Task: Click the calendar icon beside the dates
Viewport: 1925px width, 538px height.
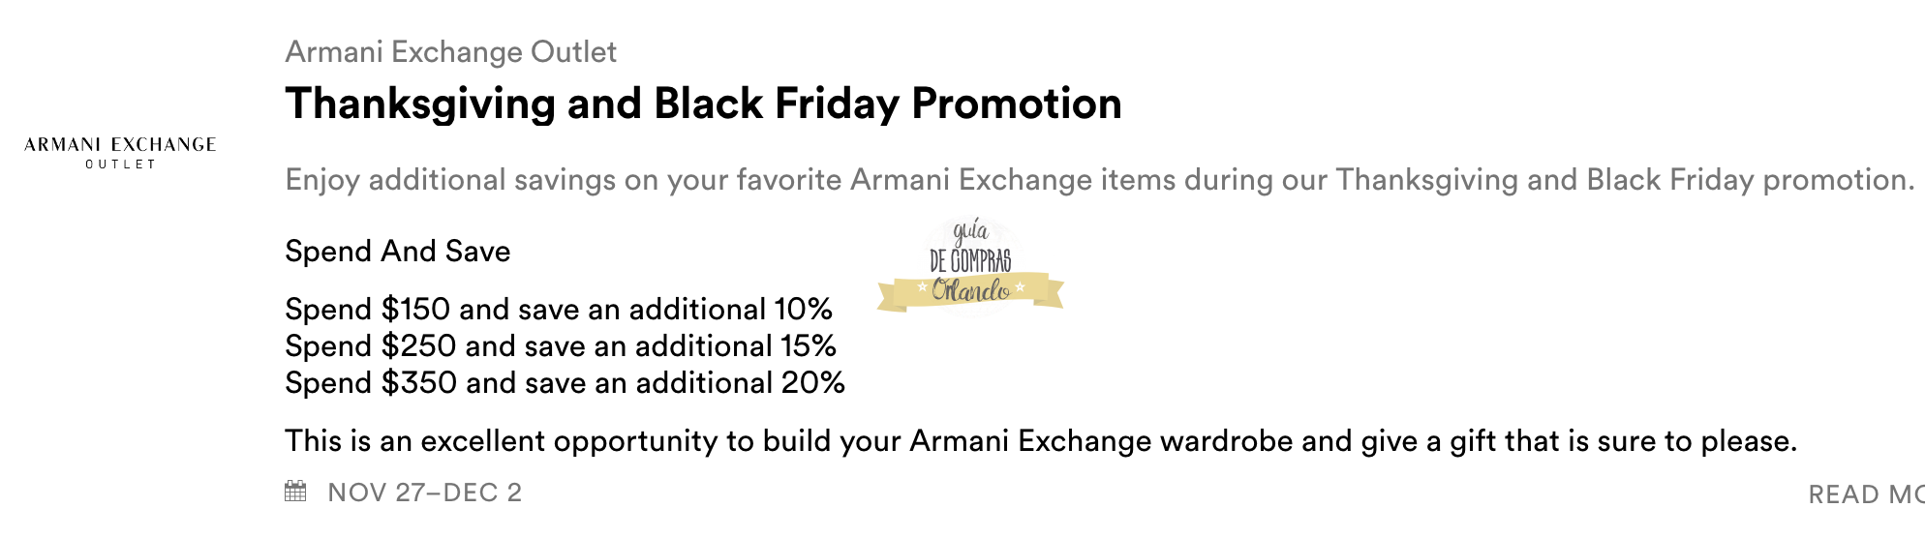Action: (x=295, y=492)
